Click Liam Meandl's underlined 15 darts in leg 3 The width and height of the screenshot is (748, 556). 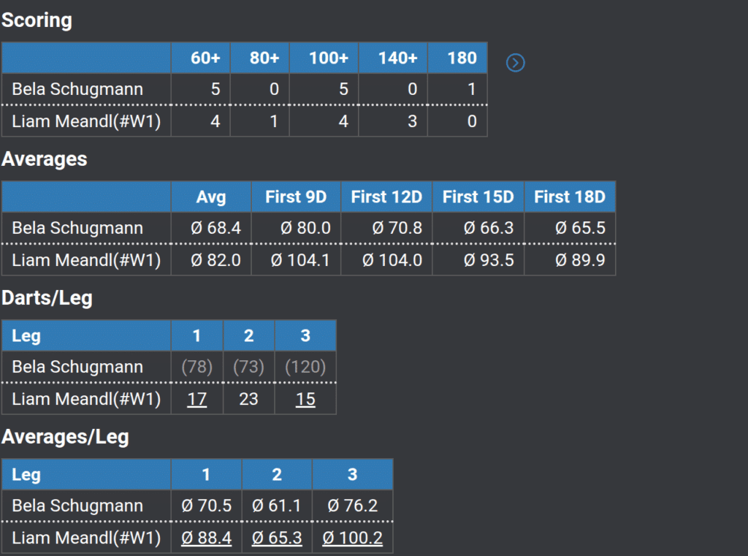click(305, 400)
